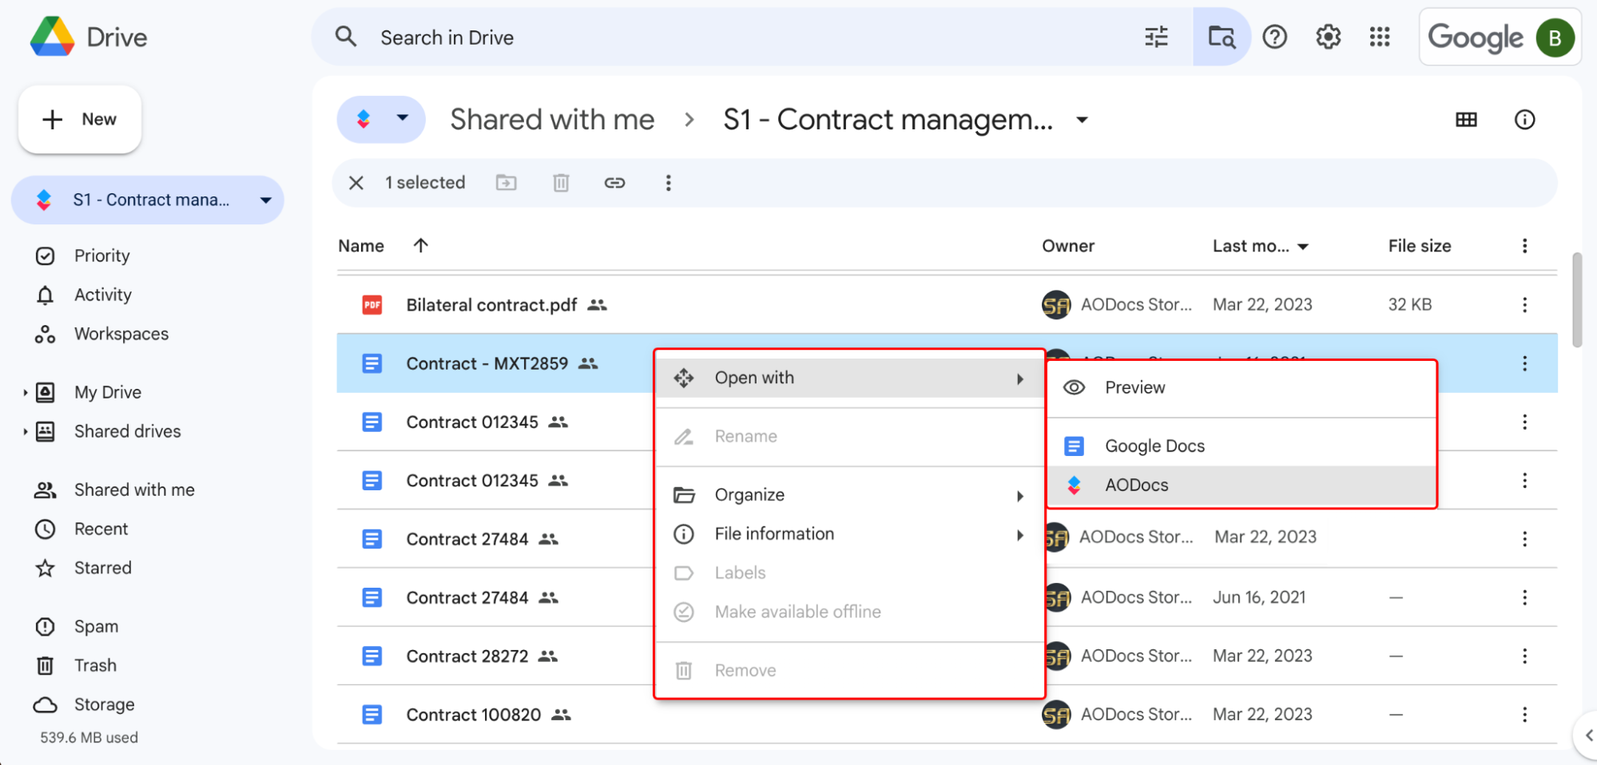Select Rename in the context menu
Viewport: 1597px width, 765px height.
pos(850,437)
